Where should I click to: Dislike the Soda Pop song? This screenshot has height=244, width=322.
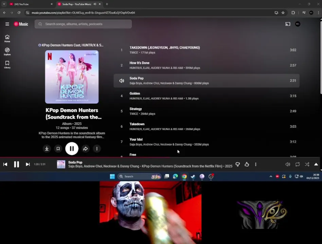(x=238, y=164)
